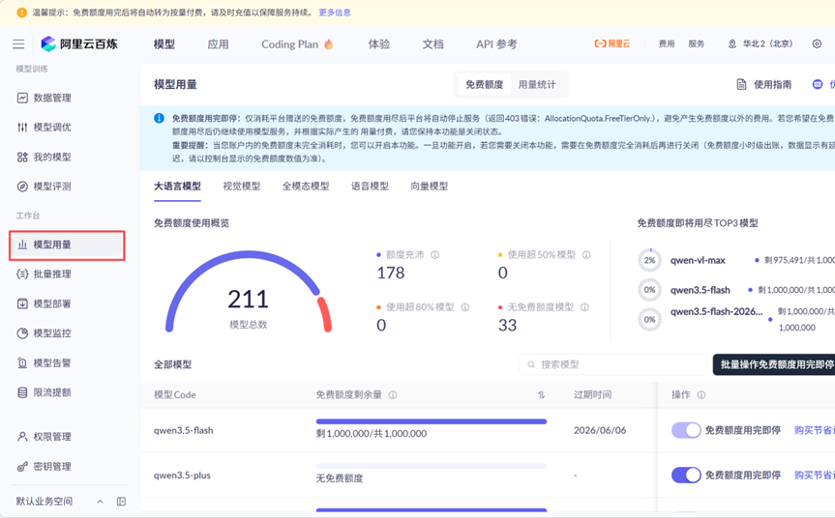This screenshot has width=835, height=518.
Task: Switch to the 语音模型 tab
Action: pyautogui.click(x=370, y=187)
